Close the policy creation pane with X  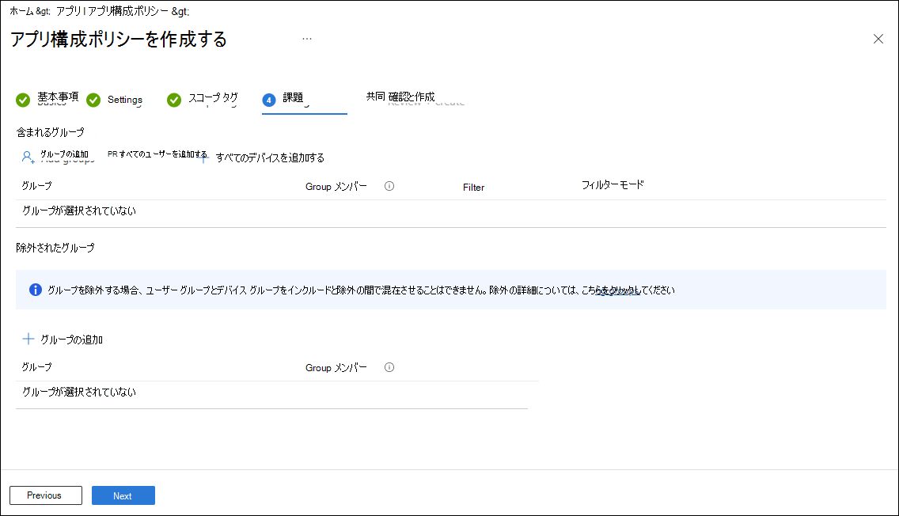click(x=878, y=39)
